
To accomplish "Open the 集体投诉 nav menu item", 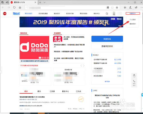I will pyautogui.click(x=57, y=14).
